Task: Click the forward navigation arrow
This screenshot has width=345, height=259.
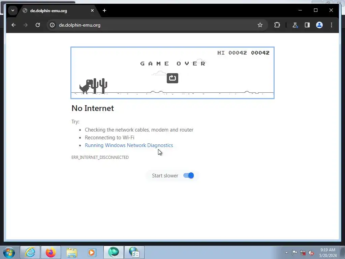Action: [x=26, y=25]
